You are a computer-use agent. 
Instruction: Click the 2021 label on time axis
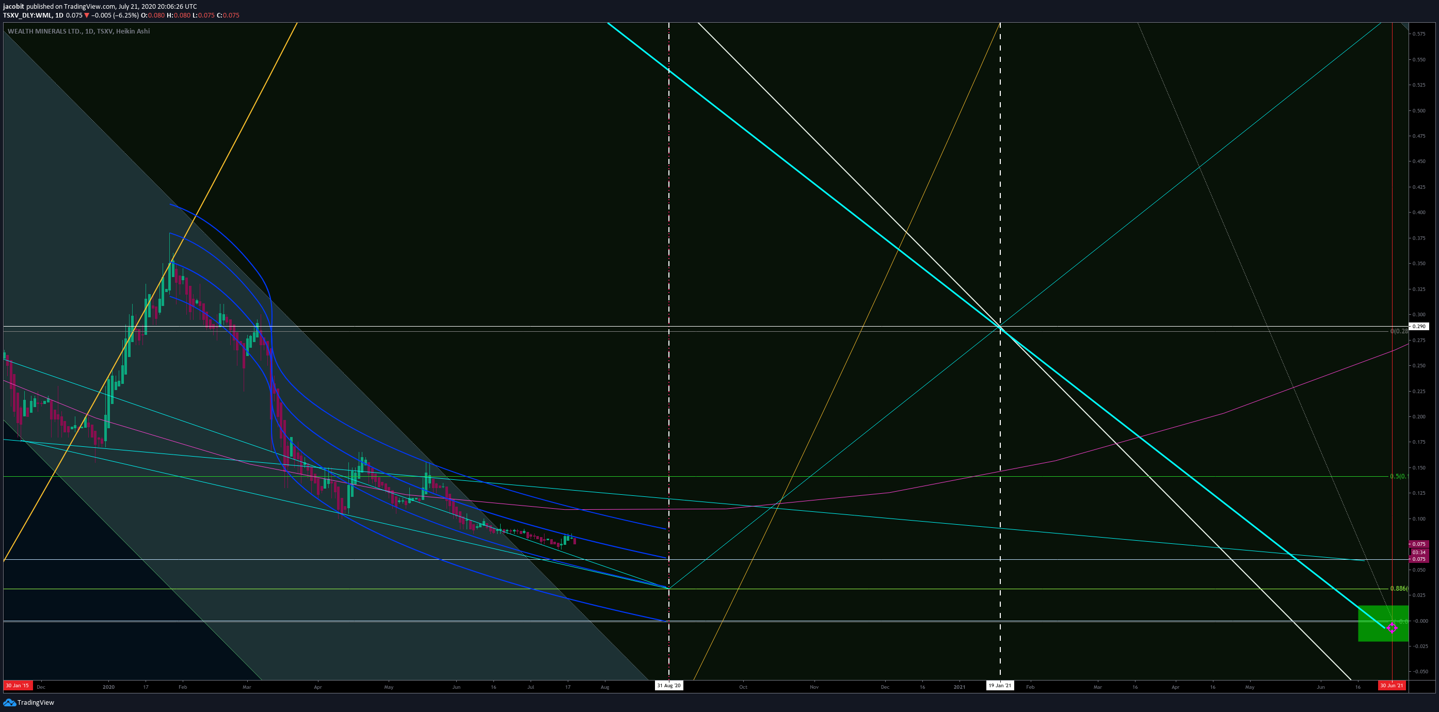pyautogui.click(x=959, y=687)
